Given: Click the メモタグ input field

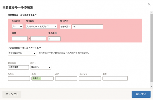Looking at the screenshot, I should (x=90, y=78).
